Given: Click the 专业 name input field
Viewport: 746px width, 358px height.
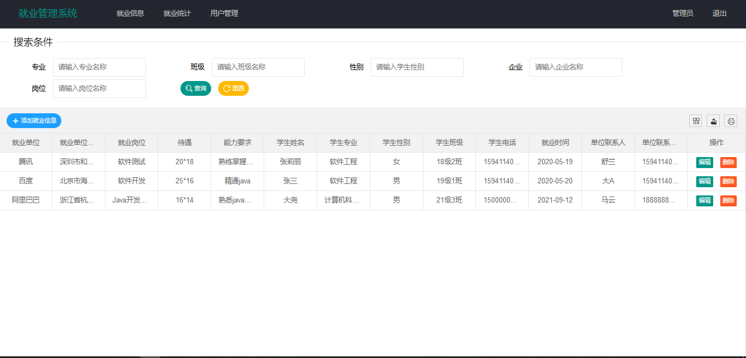Looking at the screenshot, I should [99, 67].
